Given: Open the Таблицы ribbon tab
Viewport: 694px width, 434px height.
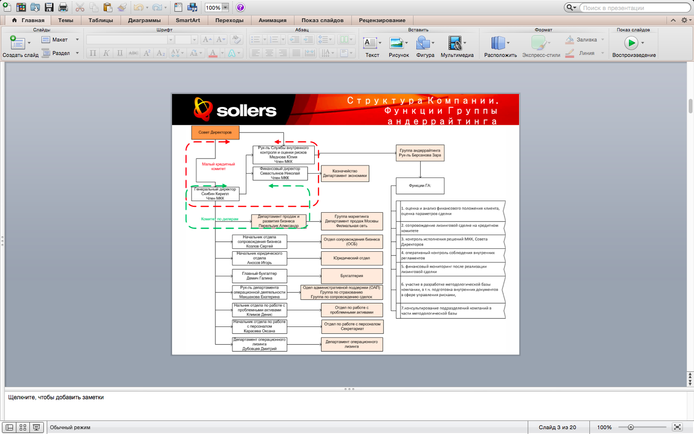Looking at the screenshot, I should [x=101, y=20].
